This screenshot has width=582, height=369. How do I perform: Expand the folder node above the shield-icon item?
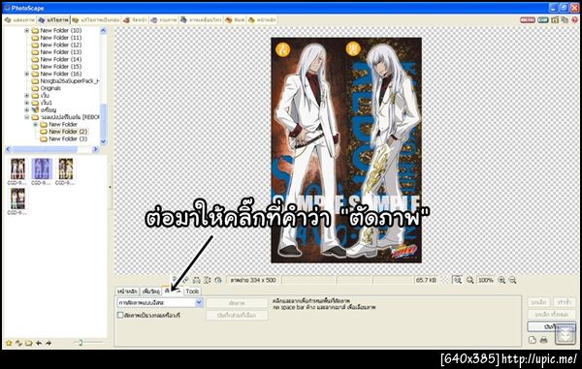27,103
